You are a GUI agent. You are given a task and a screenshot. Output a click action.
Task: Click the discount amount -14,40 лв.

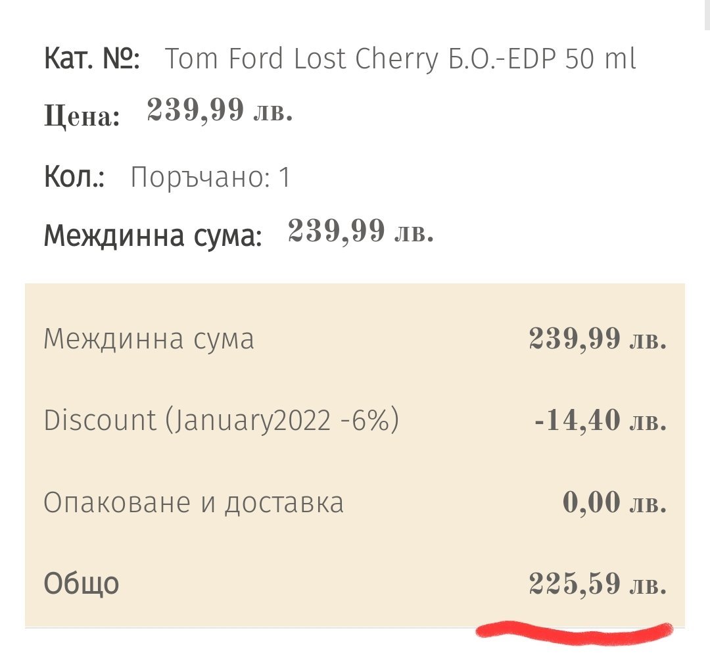[600, 420]
